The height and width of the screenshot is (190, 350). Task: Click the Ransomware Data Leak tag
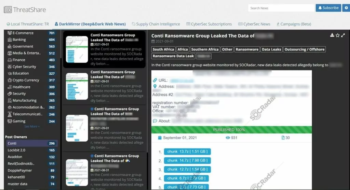click(173, 56)
